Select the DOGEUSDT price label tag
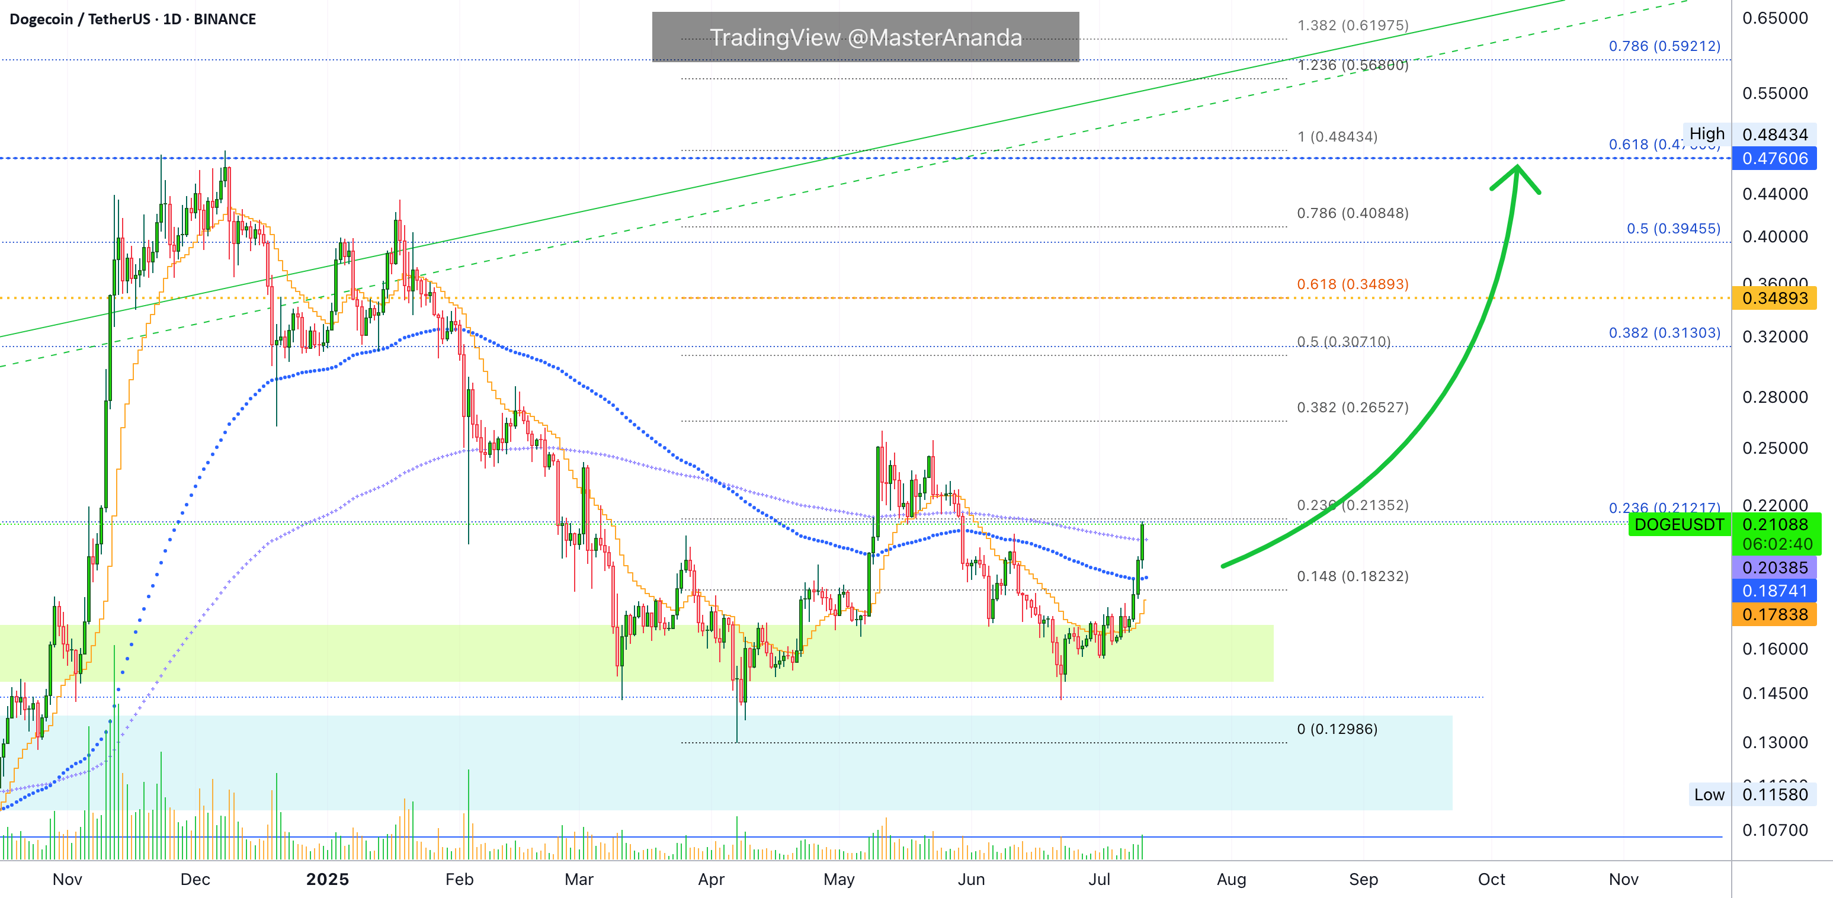 point(1680,525)
